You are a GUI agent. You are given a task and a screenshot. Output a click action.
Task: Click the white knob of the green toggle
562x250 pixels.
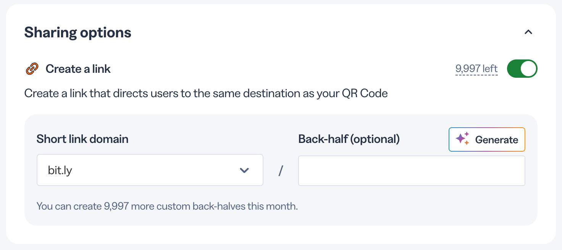pos(528,69)
